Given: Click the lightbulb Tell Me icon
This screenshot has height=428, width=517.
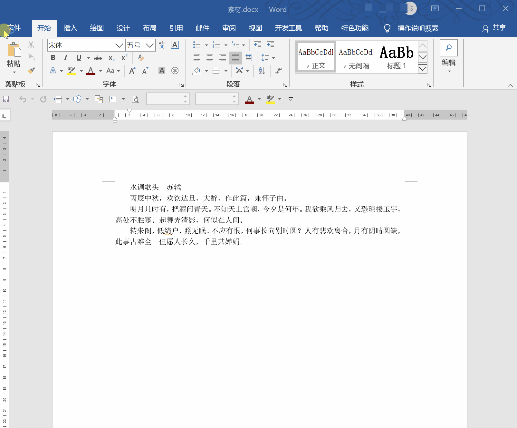Looking at the screenshot, I should tap(387, 29).
